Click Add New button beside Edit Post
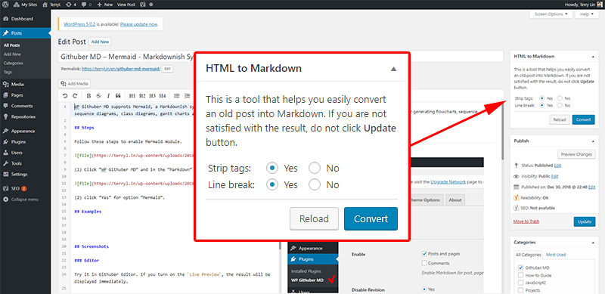The width and height of the screenshot is (605, 294). (x=100, y=42)
